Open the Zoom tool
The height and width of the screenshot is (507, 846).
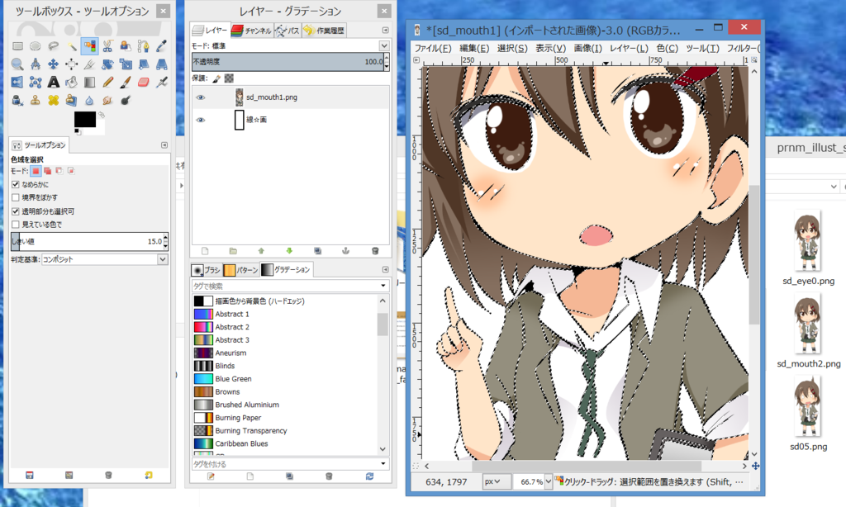[x=17, y=64]
